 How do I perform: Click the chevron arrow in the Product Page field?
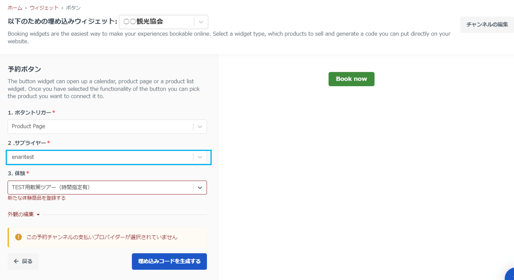pyautogui.click(x=200, y=127)
